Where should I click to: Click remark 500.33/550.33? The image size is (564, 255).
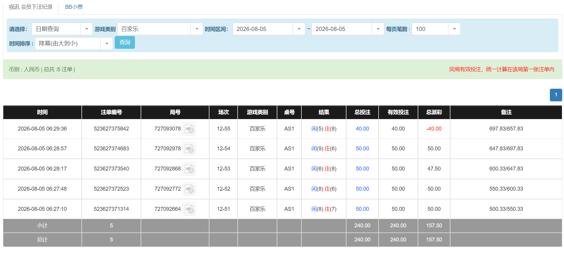[506, 209]
